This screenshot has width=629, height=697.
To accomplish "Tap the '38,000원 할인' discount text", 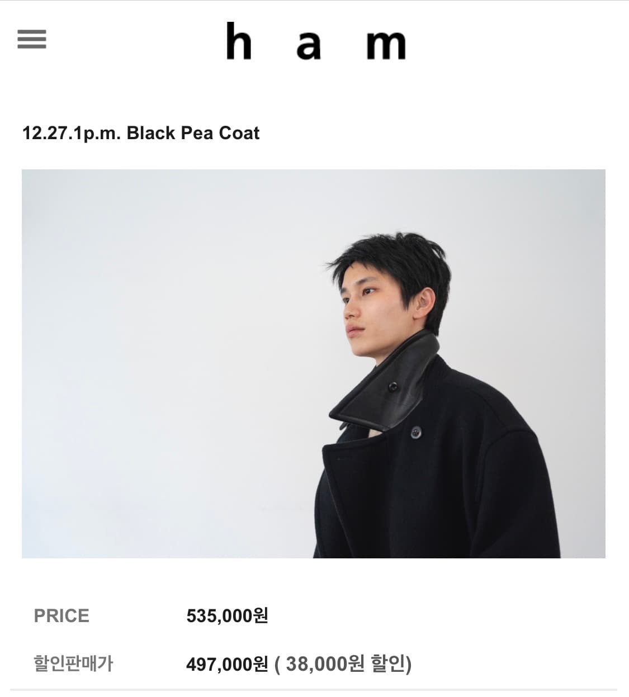I will click(347, 665).
